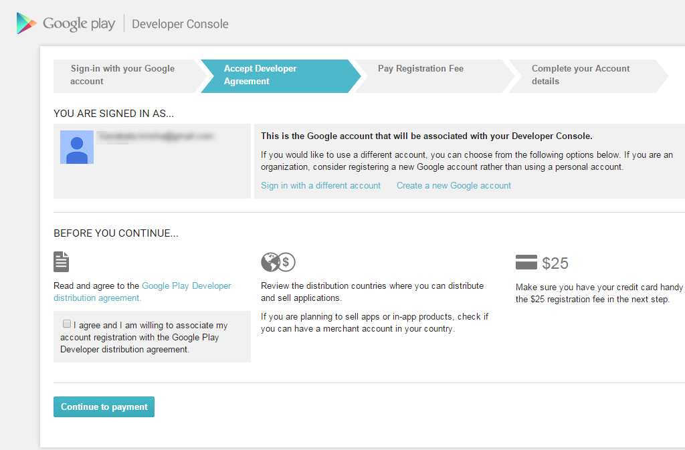Click the document icon above agreement text

(62, 261)
